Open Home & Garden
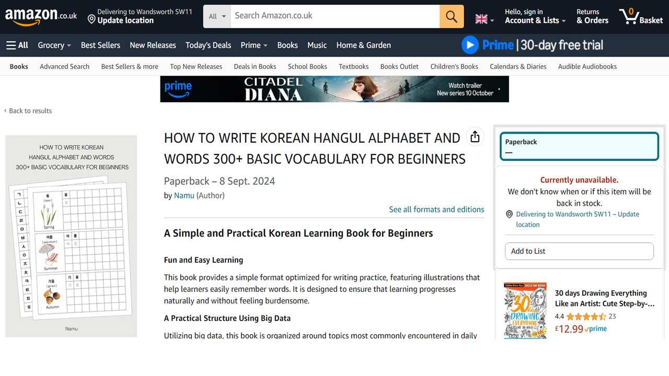The image size is (669, 376). click(x=363, y=45)
